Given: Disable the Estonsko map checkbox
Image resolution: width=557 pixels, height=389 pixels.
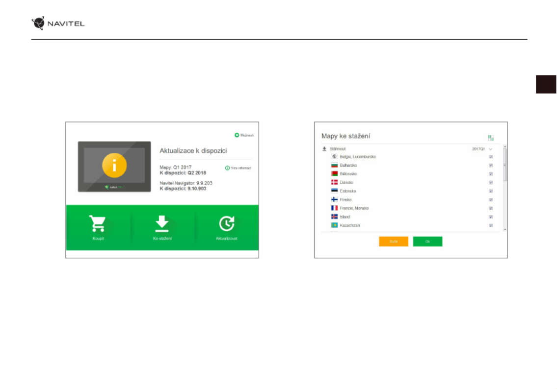Looking at the screenshot, I should [491, 191].
